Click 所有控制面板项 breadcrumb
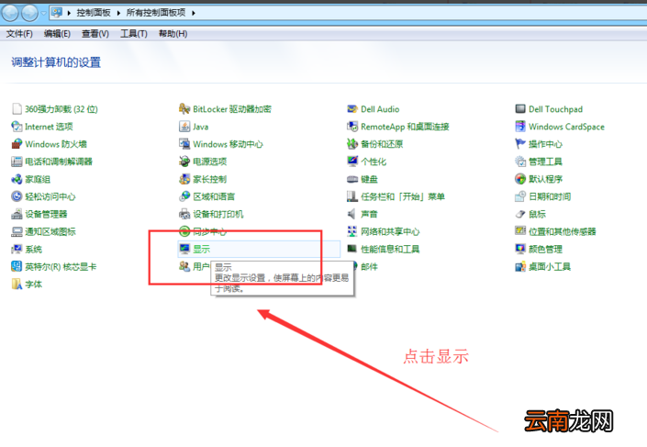Screen dimensions: 647x447 (x=156, y=13)
